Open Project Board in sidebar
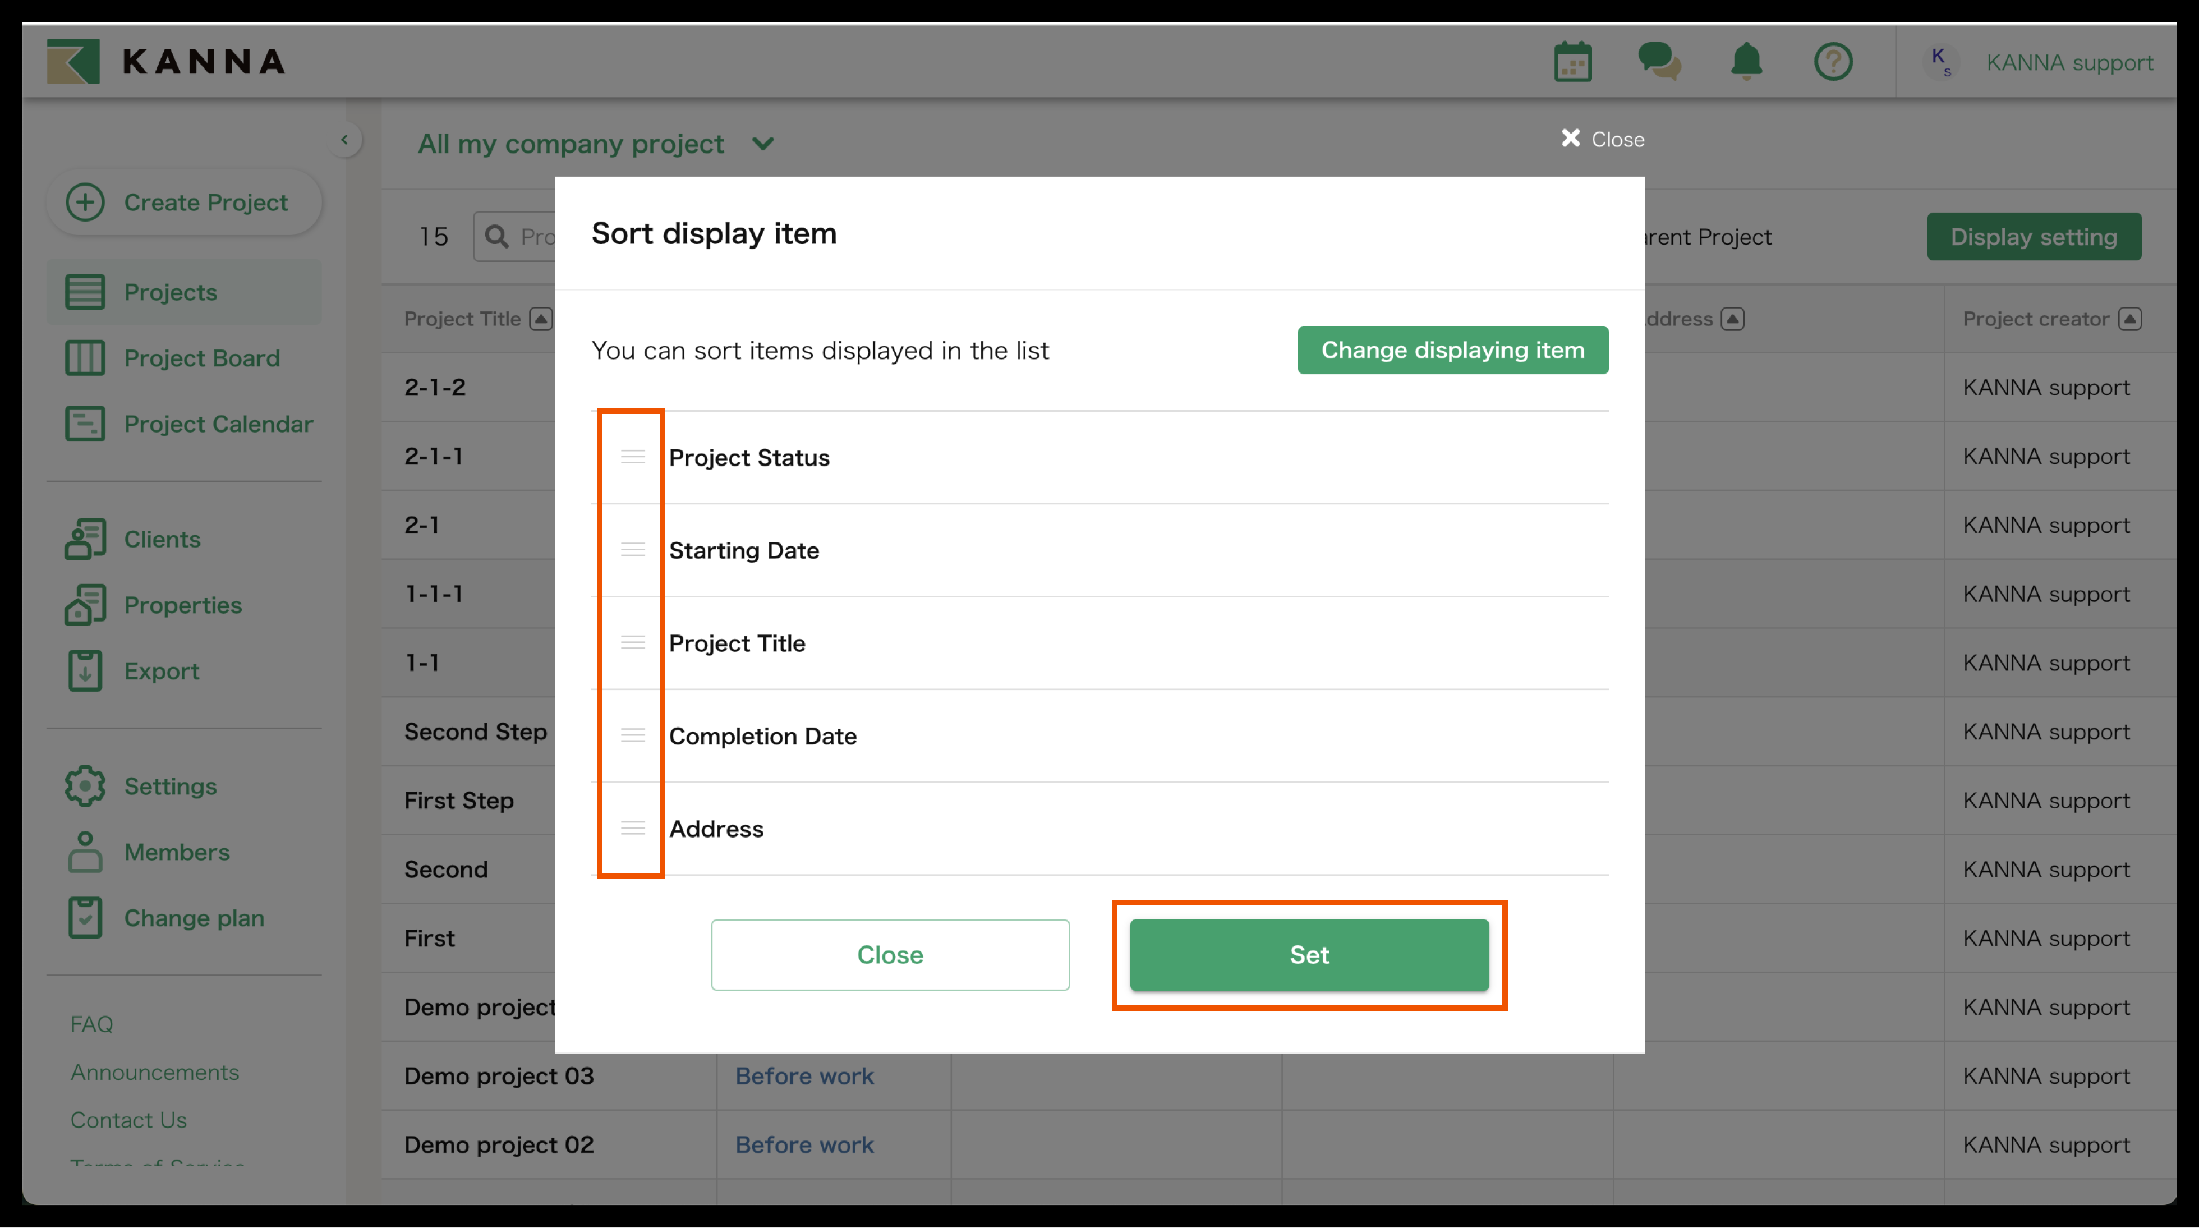Viewport: 2199px width, 1228px height. pyautogui.click(x=201, y=358)
